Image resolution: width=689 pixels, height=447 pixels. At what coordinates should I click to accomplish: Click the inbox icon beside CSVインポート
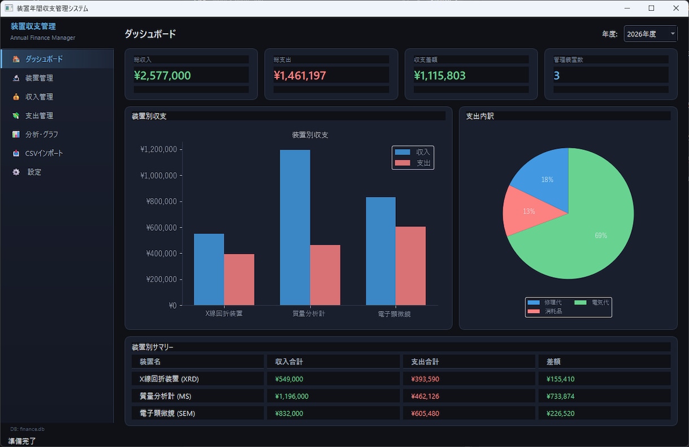[16, 154]
